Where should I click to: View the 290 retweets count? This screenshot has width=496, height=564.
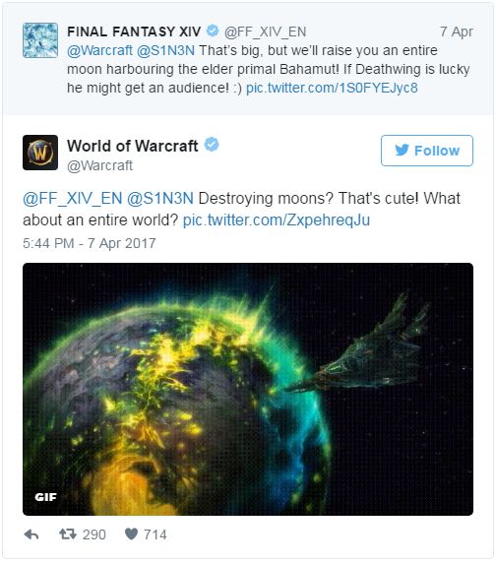(x=94, y=534)
